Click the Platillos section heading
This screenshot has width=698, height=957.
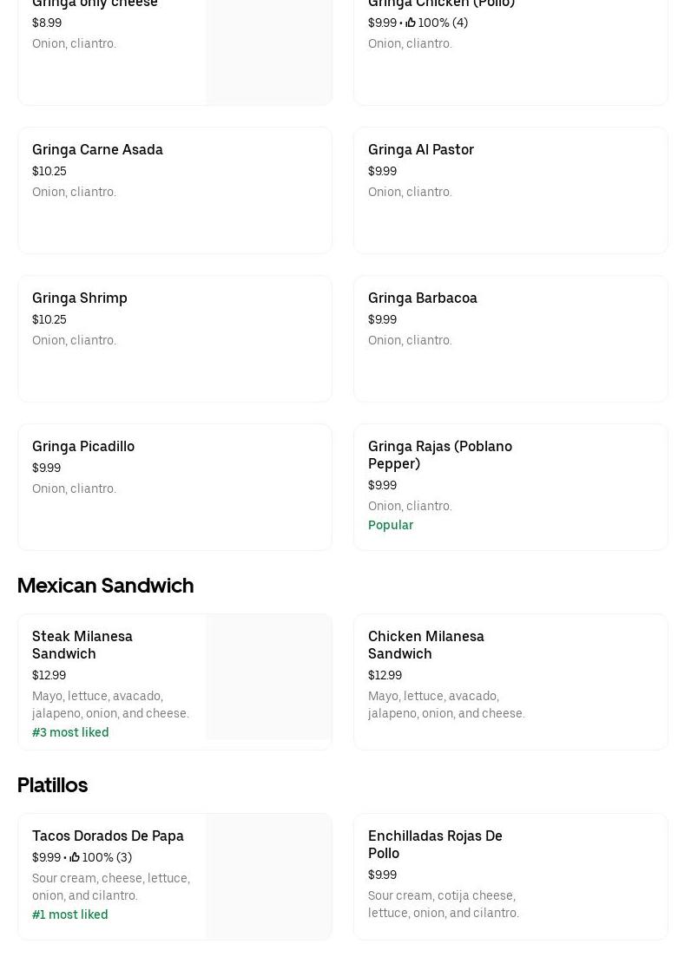[x=52, y=785]
